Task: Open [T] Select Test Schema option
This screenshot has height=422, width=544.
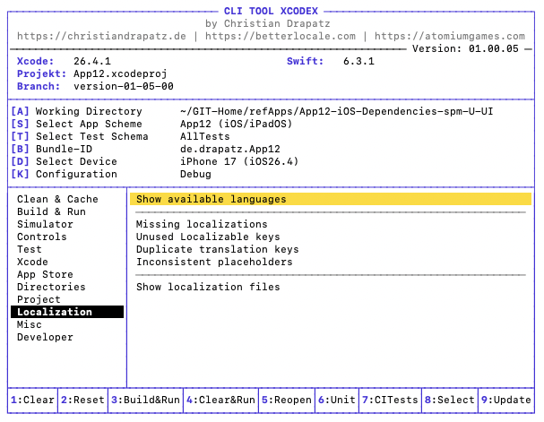Action: [x=80, y=136]
